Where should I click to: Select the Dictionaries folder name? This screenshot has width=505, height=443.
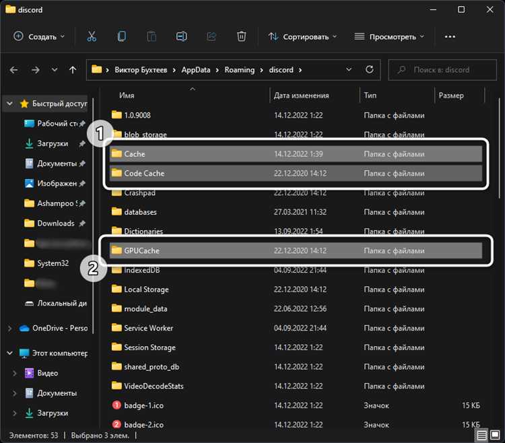coord(143,231)
